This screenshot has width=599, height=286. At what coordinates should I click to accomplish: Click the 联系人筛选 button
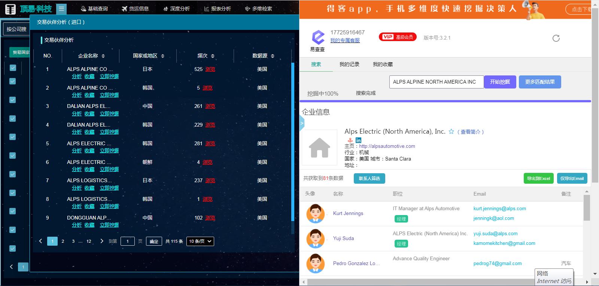tap(369, 178)
